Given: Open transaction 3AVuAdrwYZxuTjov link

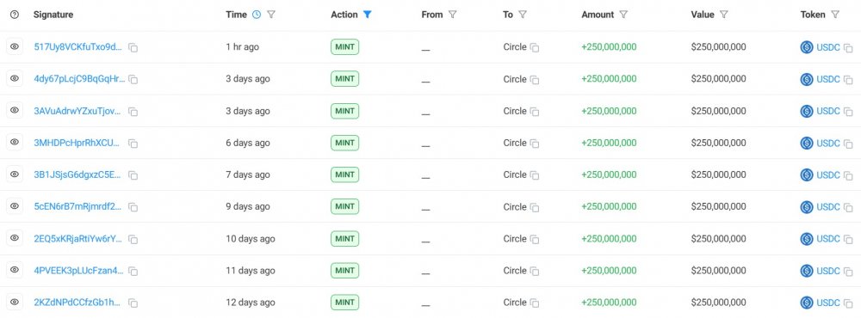Looking at the screenshot, I should 79,111.
